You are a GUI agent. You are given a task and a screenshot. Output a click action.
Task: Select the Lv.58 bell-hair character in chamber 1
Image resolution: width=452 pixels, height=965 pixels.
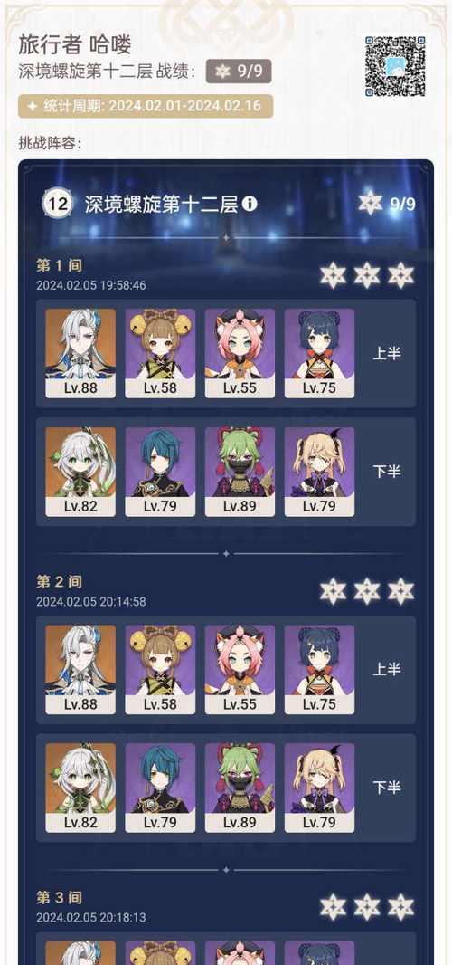160,353
